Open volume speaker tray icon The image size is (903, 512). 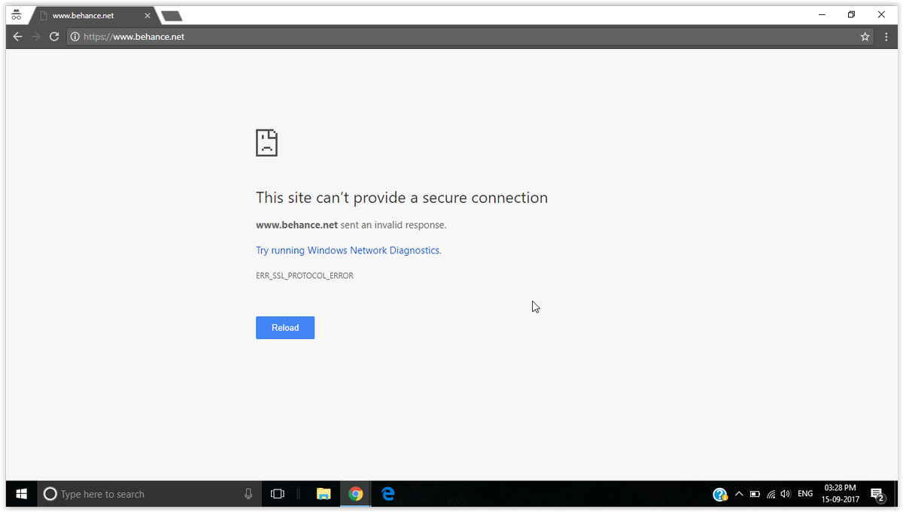point(786,494)
